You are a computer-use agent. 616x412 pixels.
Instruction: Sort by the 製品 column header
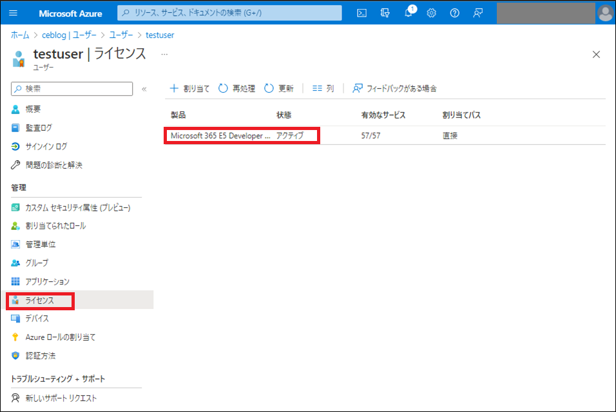click(x=178, y=115)
